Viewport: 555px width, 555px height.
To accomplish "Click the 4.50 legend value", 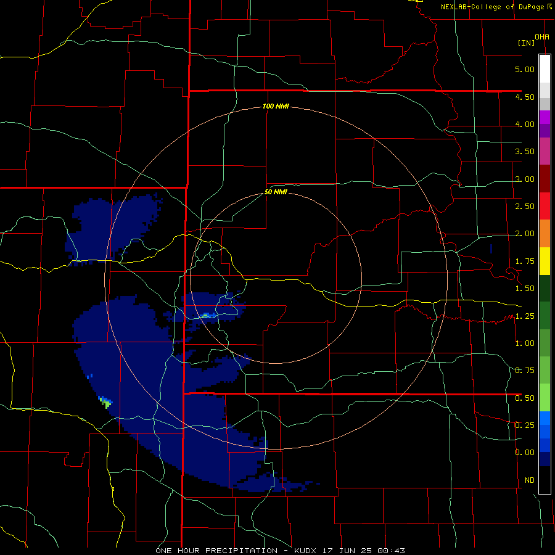I will pos(525,97).
